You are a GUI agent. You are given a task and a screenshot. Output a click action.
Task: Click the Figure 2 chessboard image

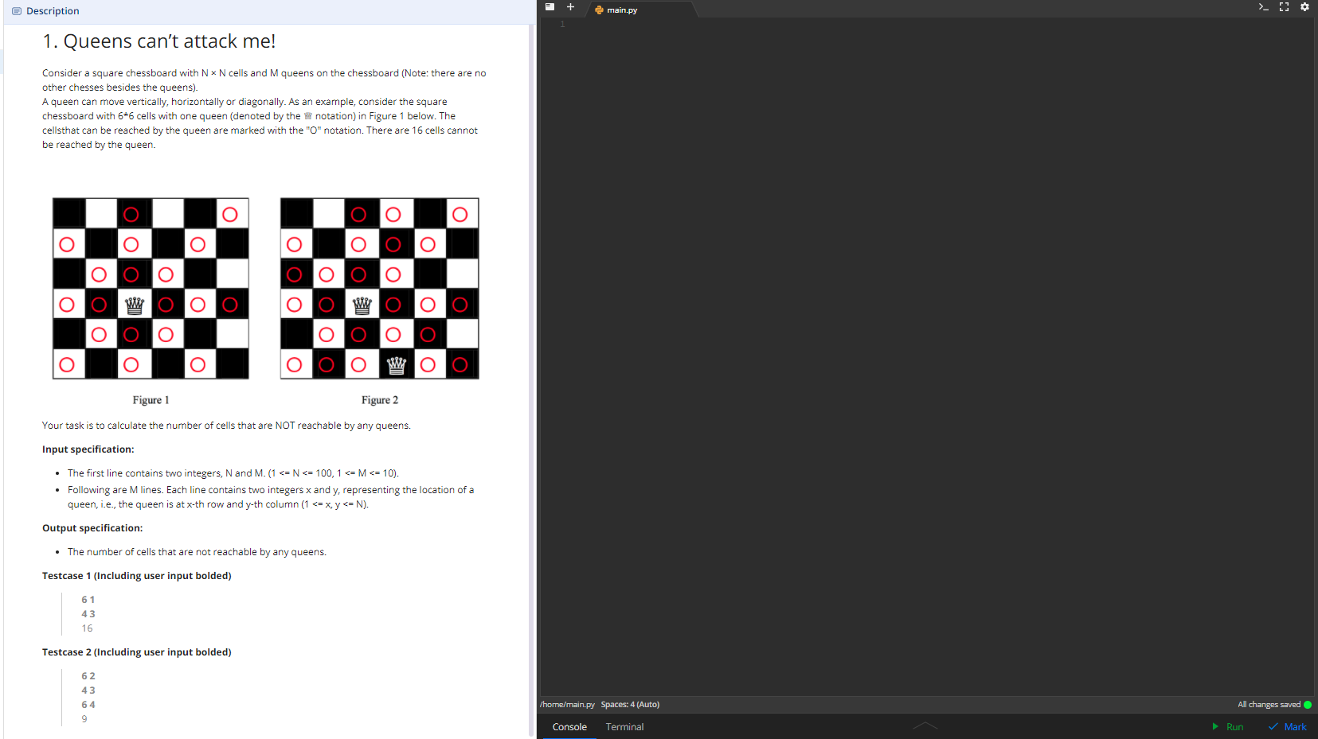(380, 289)
